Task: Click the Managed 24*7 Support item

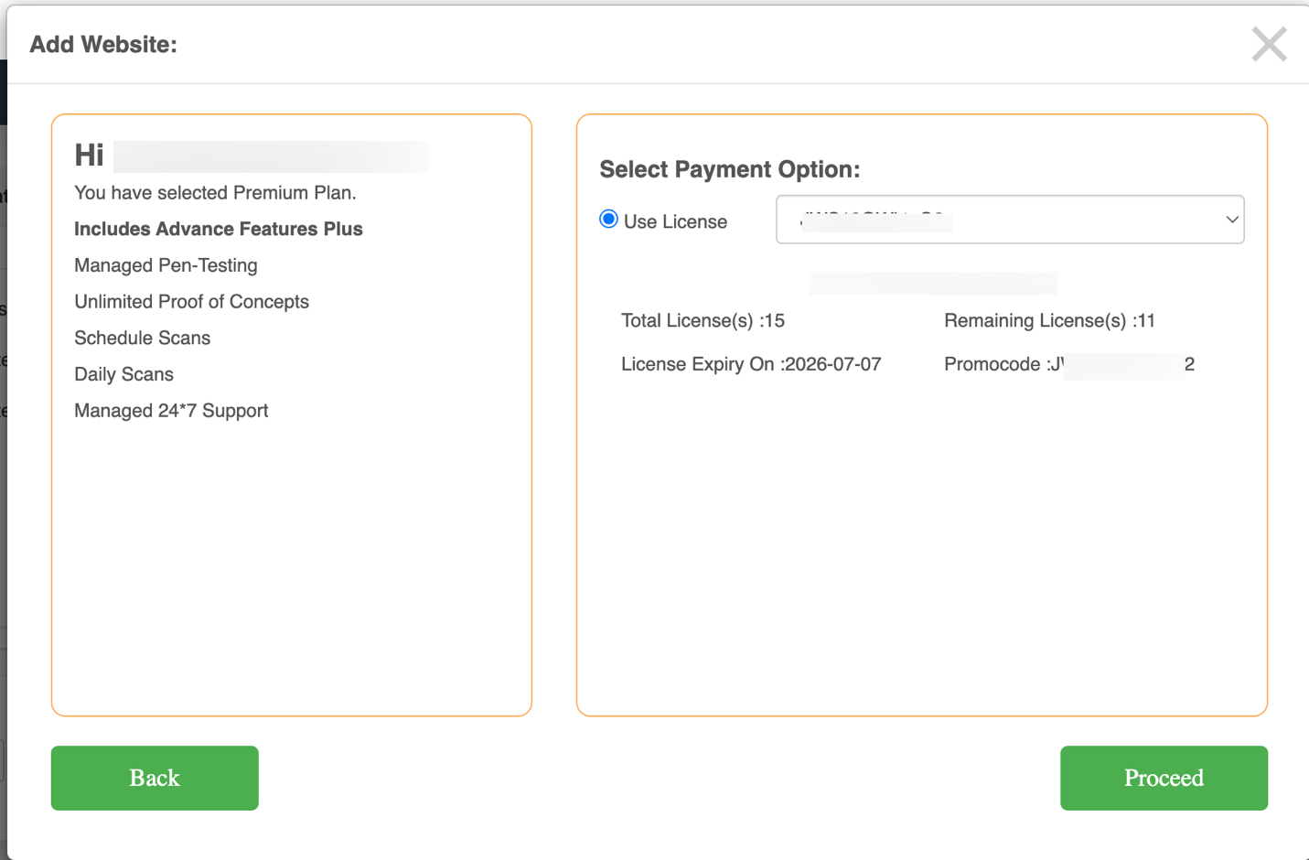Action: 171,410
